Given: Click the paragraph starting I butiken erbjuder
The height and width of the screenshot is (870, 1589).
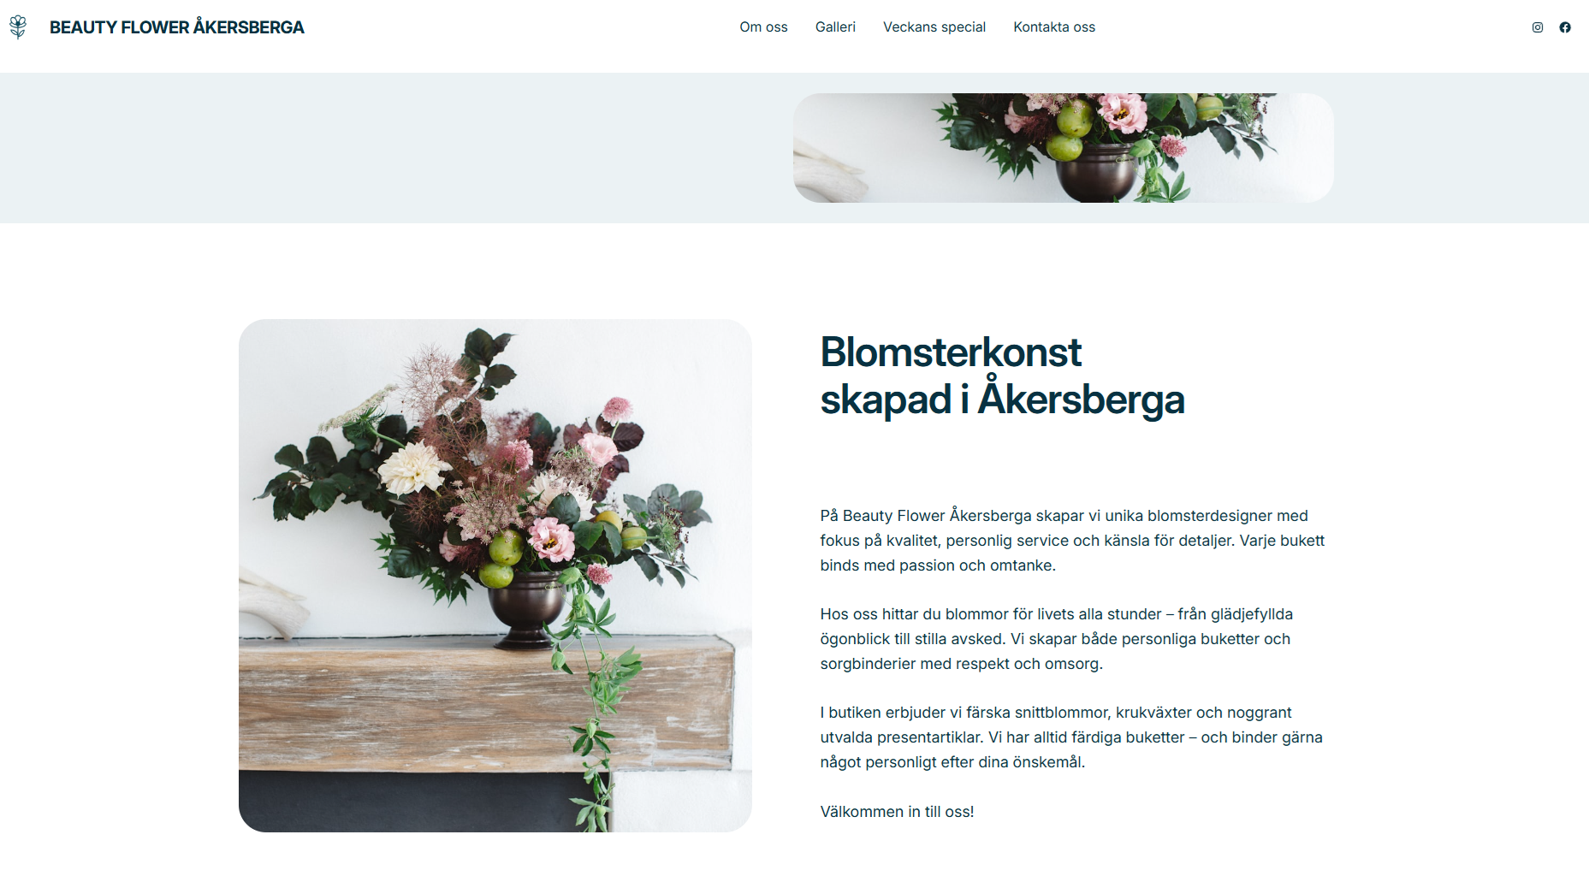Looking at the screenshot, I should coord(1071,737).
